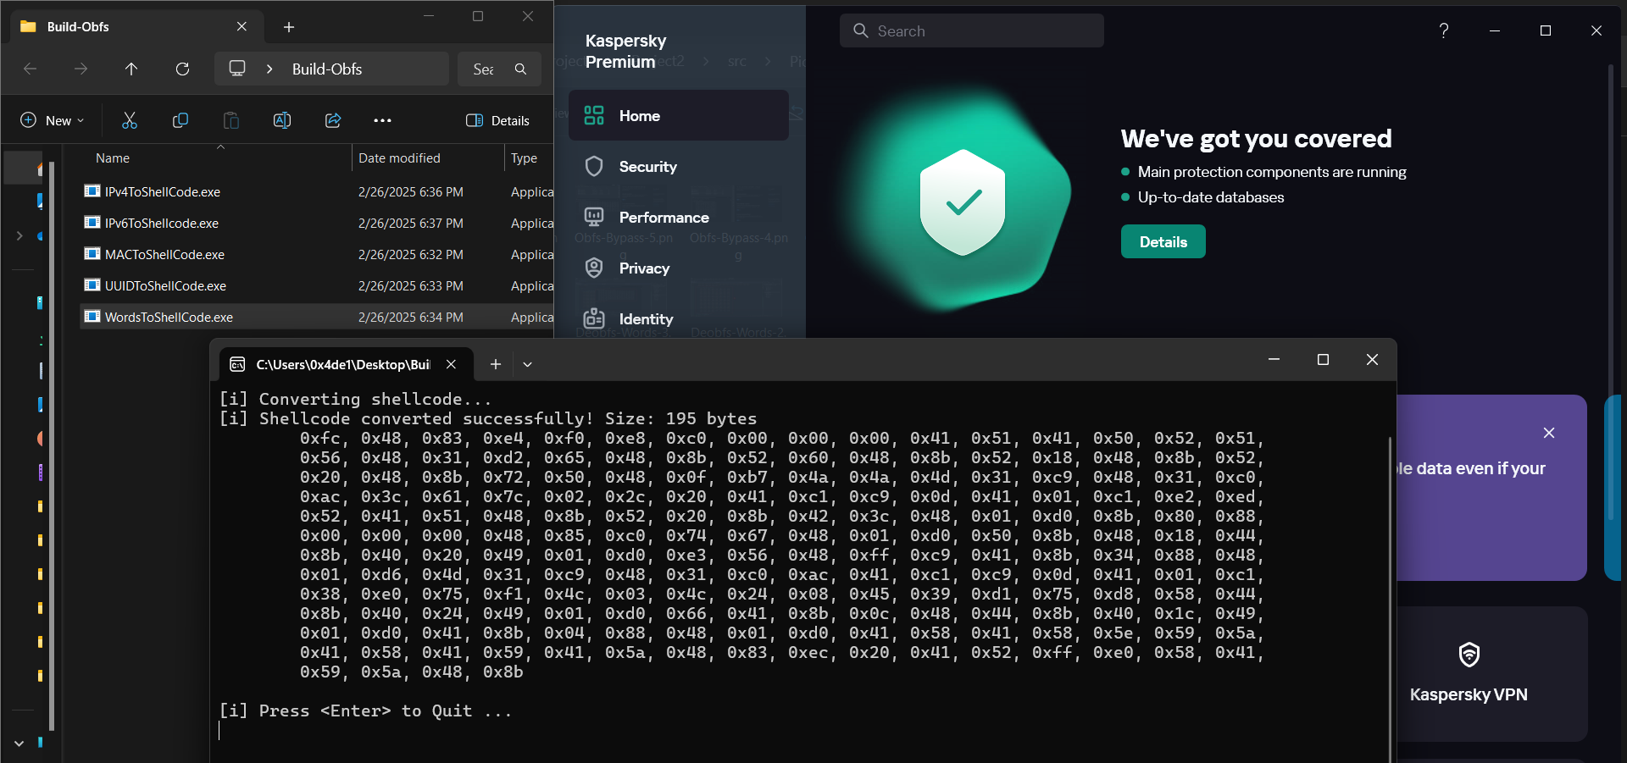Select IPv6ToShellcode.exe file
The image size is (1627, 763).
pos(161,223)
